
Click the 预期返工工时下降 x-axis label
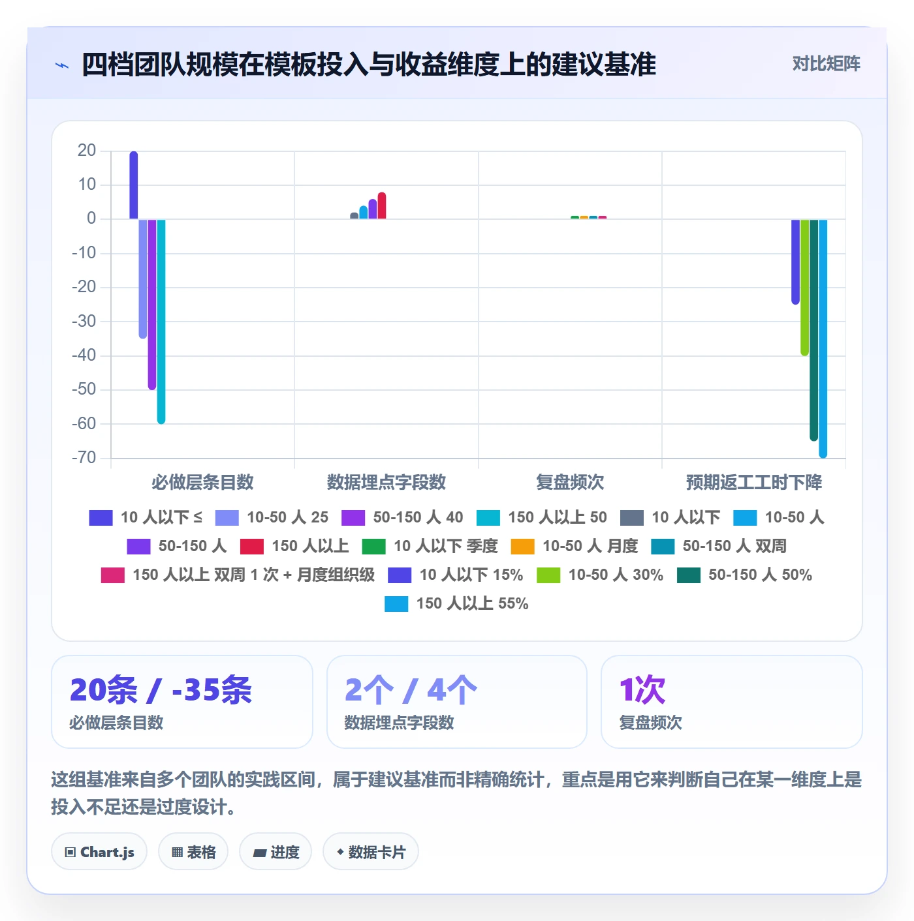(754, 482)
